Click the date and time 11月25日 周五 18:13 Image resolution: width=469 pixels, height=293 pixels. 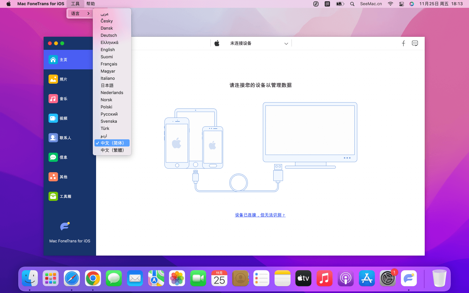tap(441, 4)
